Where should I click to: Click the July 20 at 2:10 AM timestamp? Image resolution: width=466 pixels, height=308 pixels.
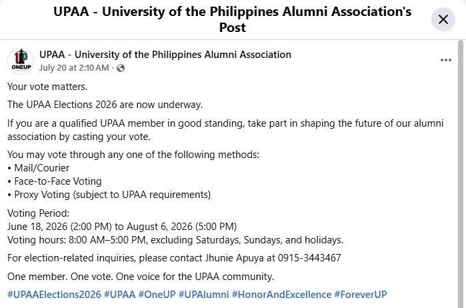click(x=74, y=68)
